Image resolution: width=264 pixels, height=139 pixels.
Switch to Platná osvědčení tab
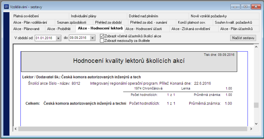(40, 16)
